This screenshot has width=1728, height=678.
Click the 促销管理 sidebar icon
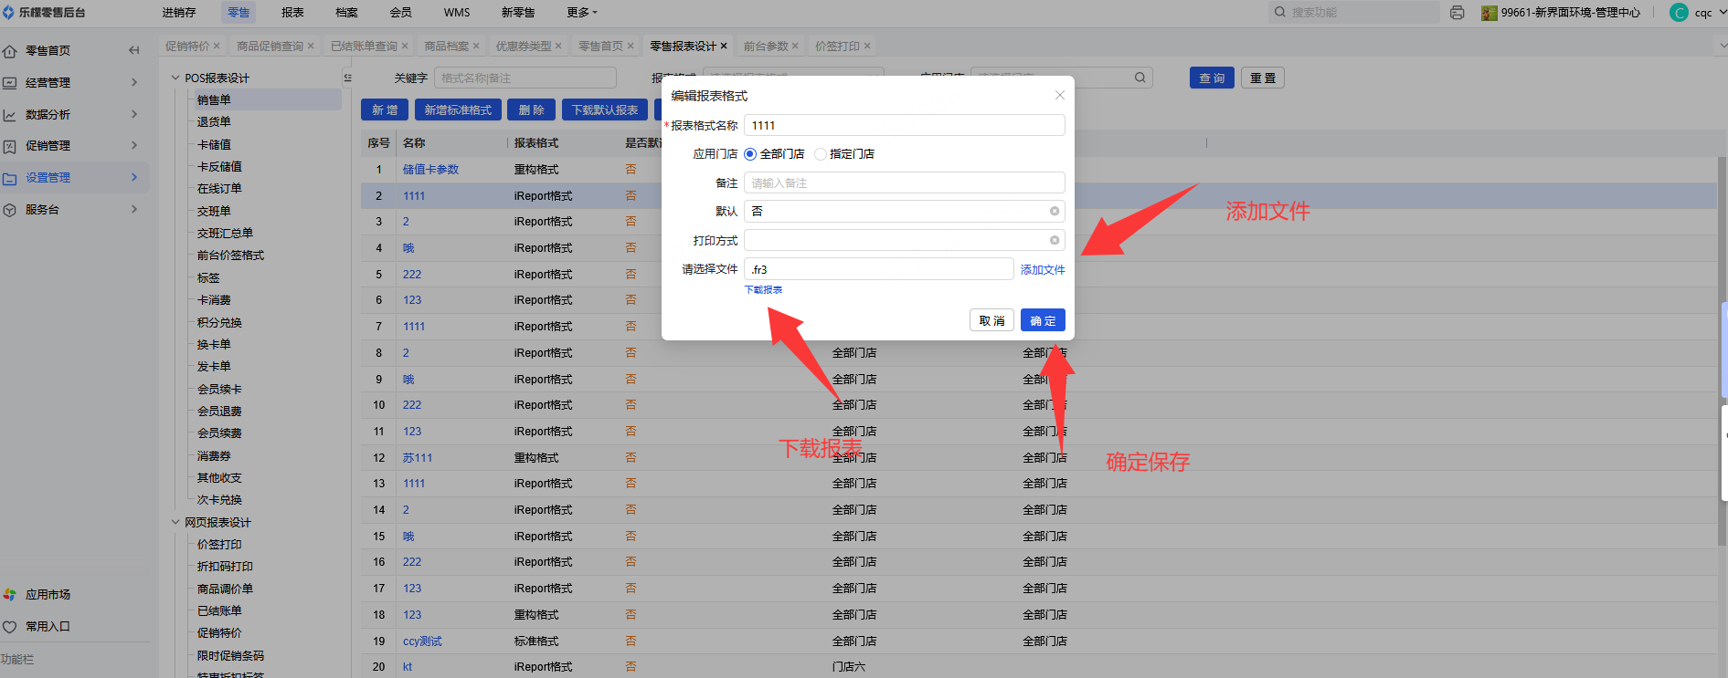point(10,146)
